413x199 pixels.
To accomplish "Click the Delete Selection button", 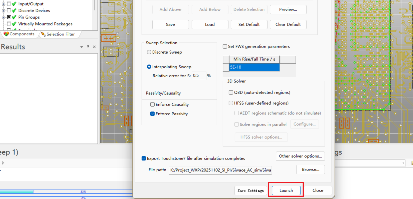I will coord(249,9).
